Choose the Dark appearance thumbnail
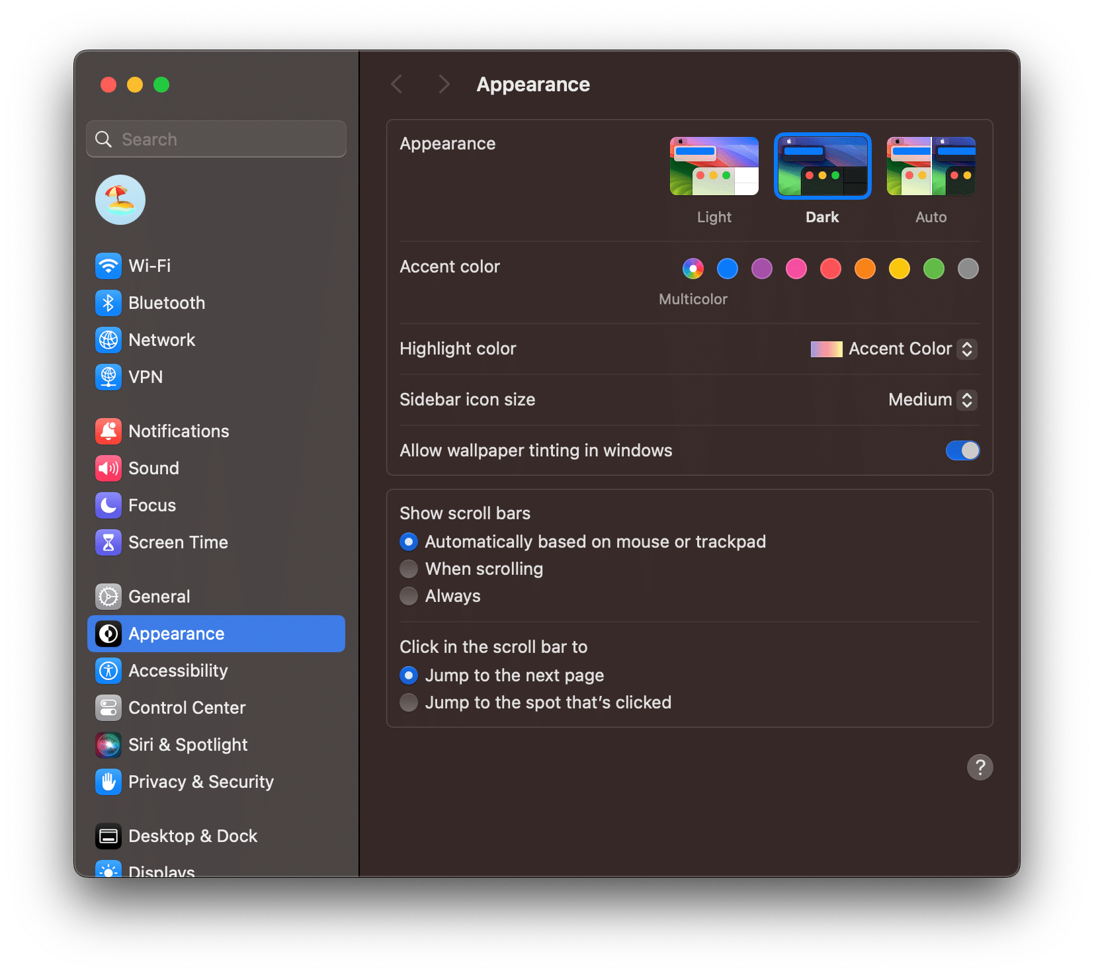 click(x=822, y=166)
